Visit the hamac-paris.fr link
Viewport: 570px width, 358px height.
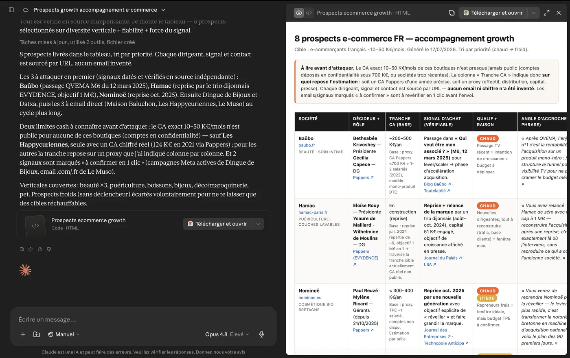pos(313,212)
